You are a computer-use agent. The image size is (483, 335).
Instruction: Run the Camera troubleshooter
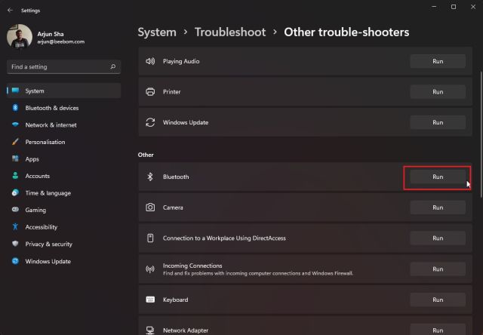(438, 207)
